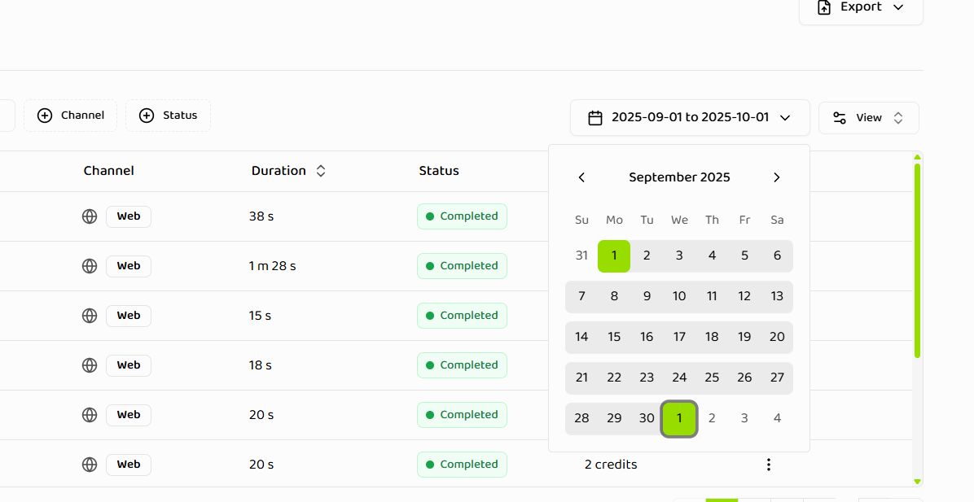The image size is (974, 502).
Task: Select October 3 in the calendar
Action: tap(744, 417)
